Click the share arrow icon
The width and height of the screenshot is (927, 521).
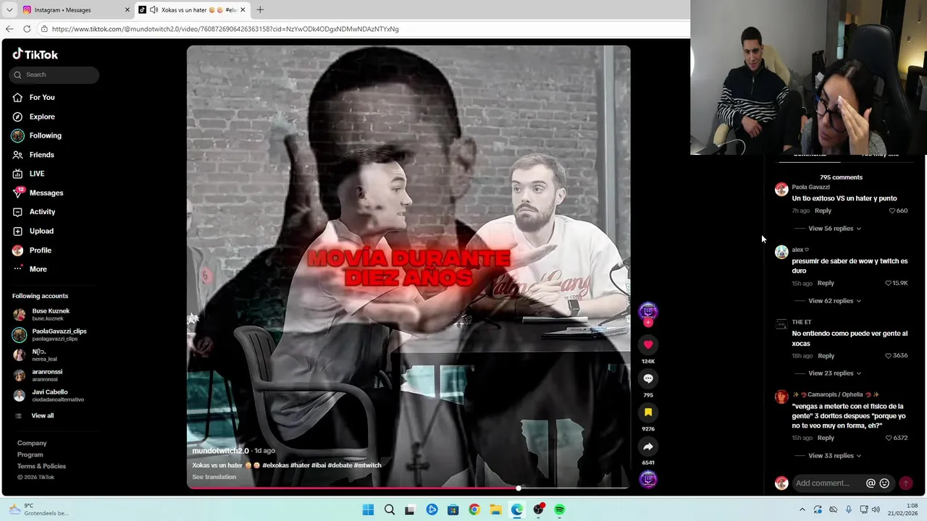pyautogui.click(x=648, y=446)
